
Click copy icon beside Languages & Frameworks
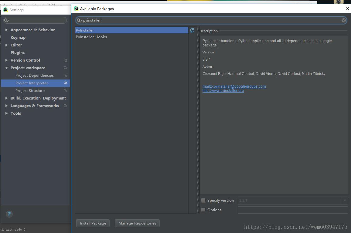coord(65,106)
